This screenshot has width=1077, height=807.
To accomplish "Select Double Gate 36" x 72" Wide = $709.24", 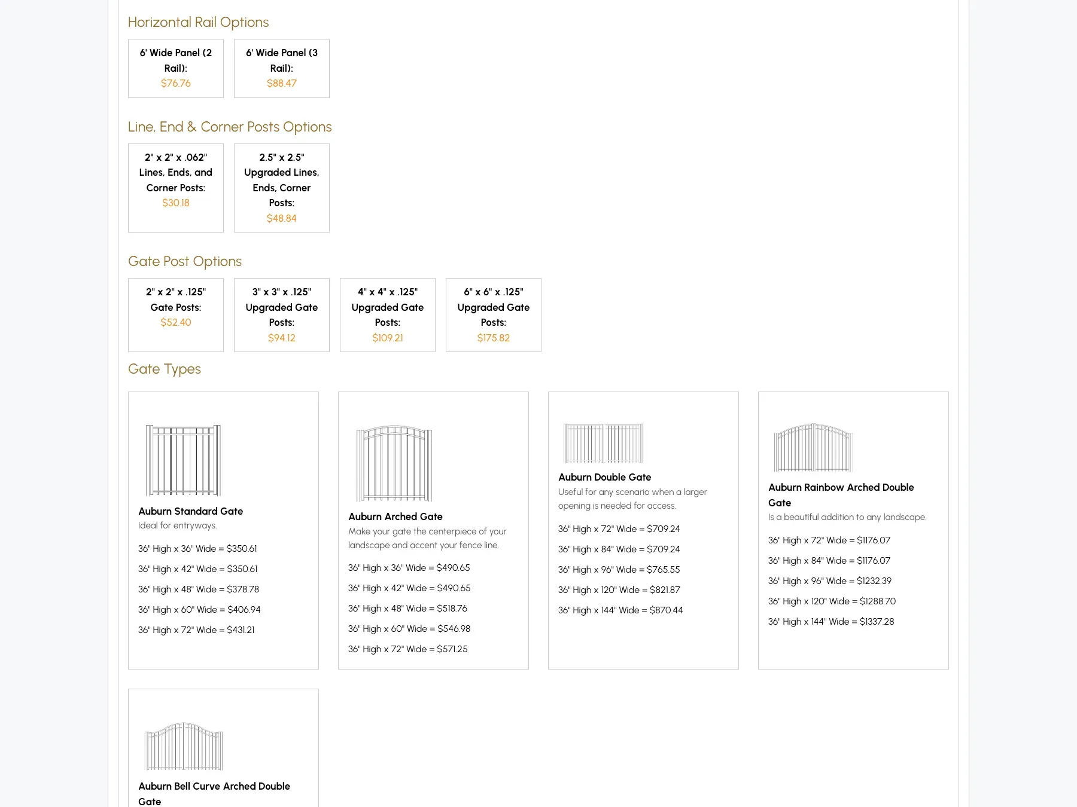I will (619, 529).
